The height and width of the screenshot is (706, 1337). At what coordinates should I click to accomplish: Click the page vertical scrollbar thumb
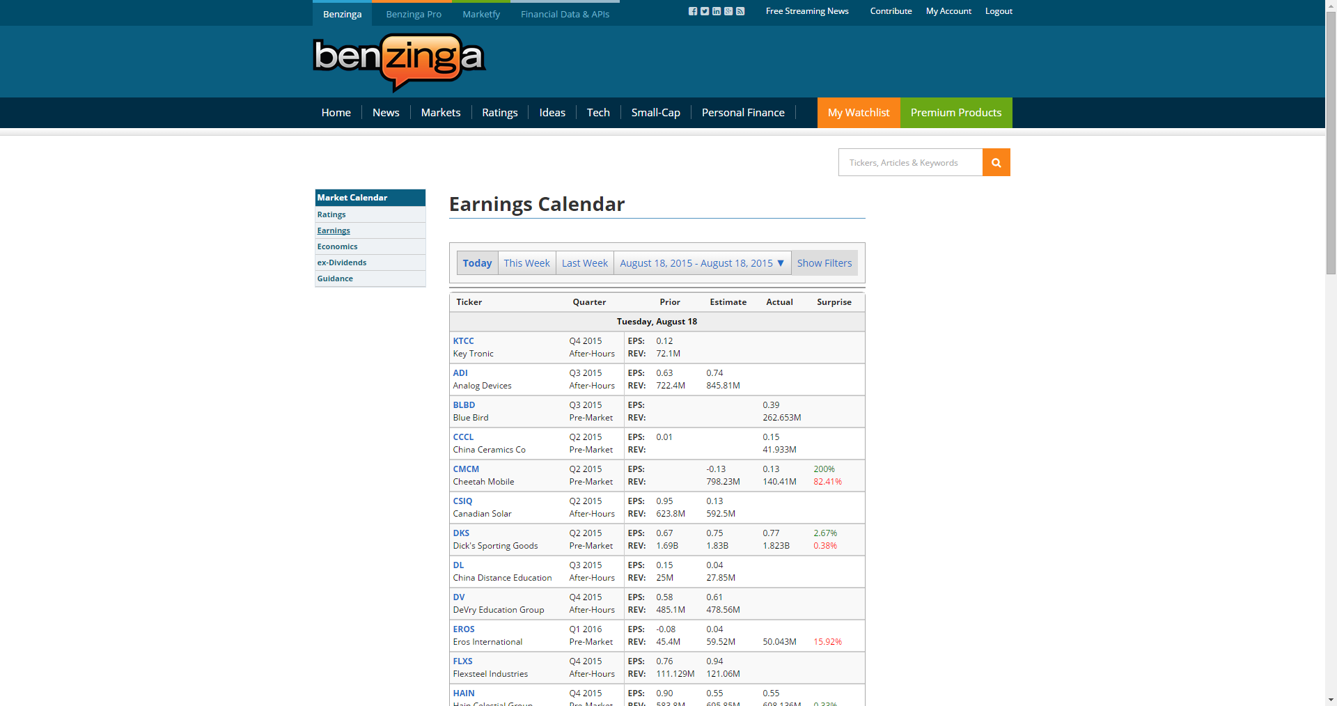click(1331, 143)
